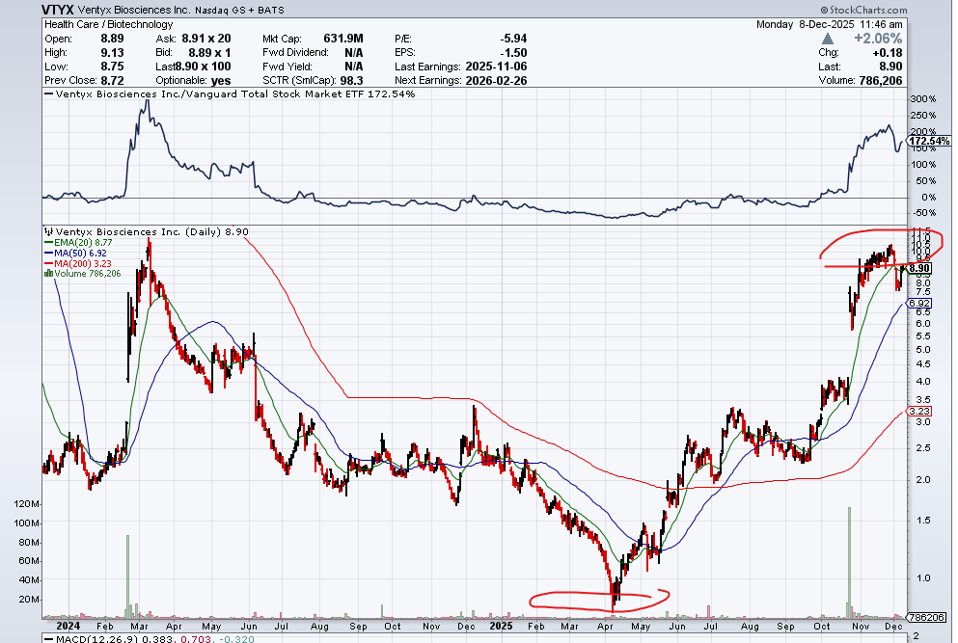
Task: Click the 80M volume axis label
Action: point(29,542)
